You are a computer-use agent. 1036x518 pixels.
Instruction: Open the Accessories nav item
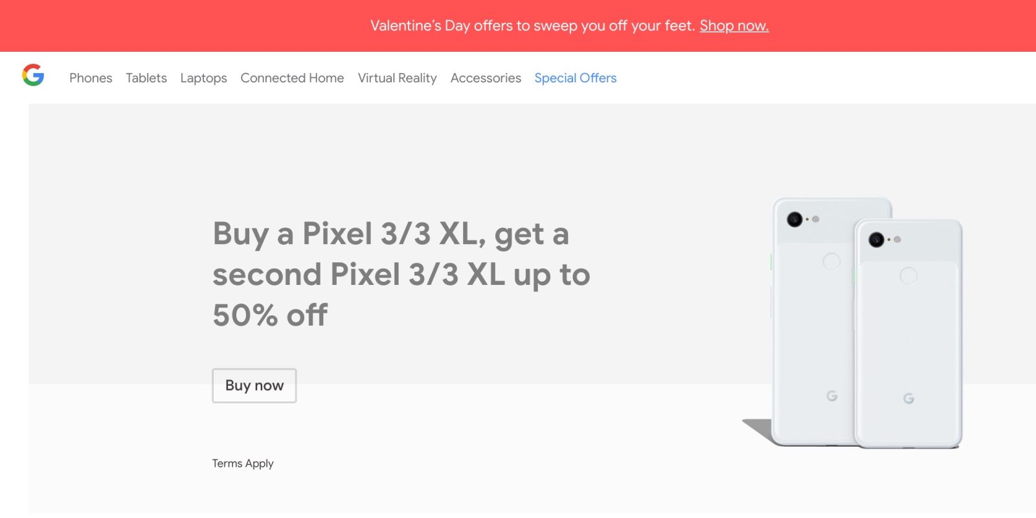486,78
